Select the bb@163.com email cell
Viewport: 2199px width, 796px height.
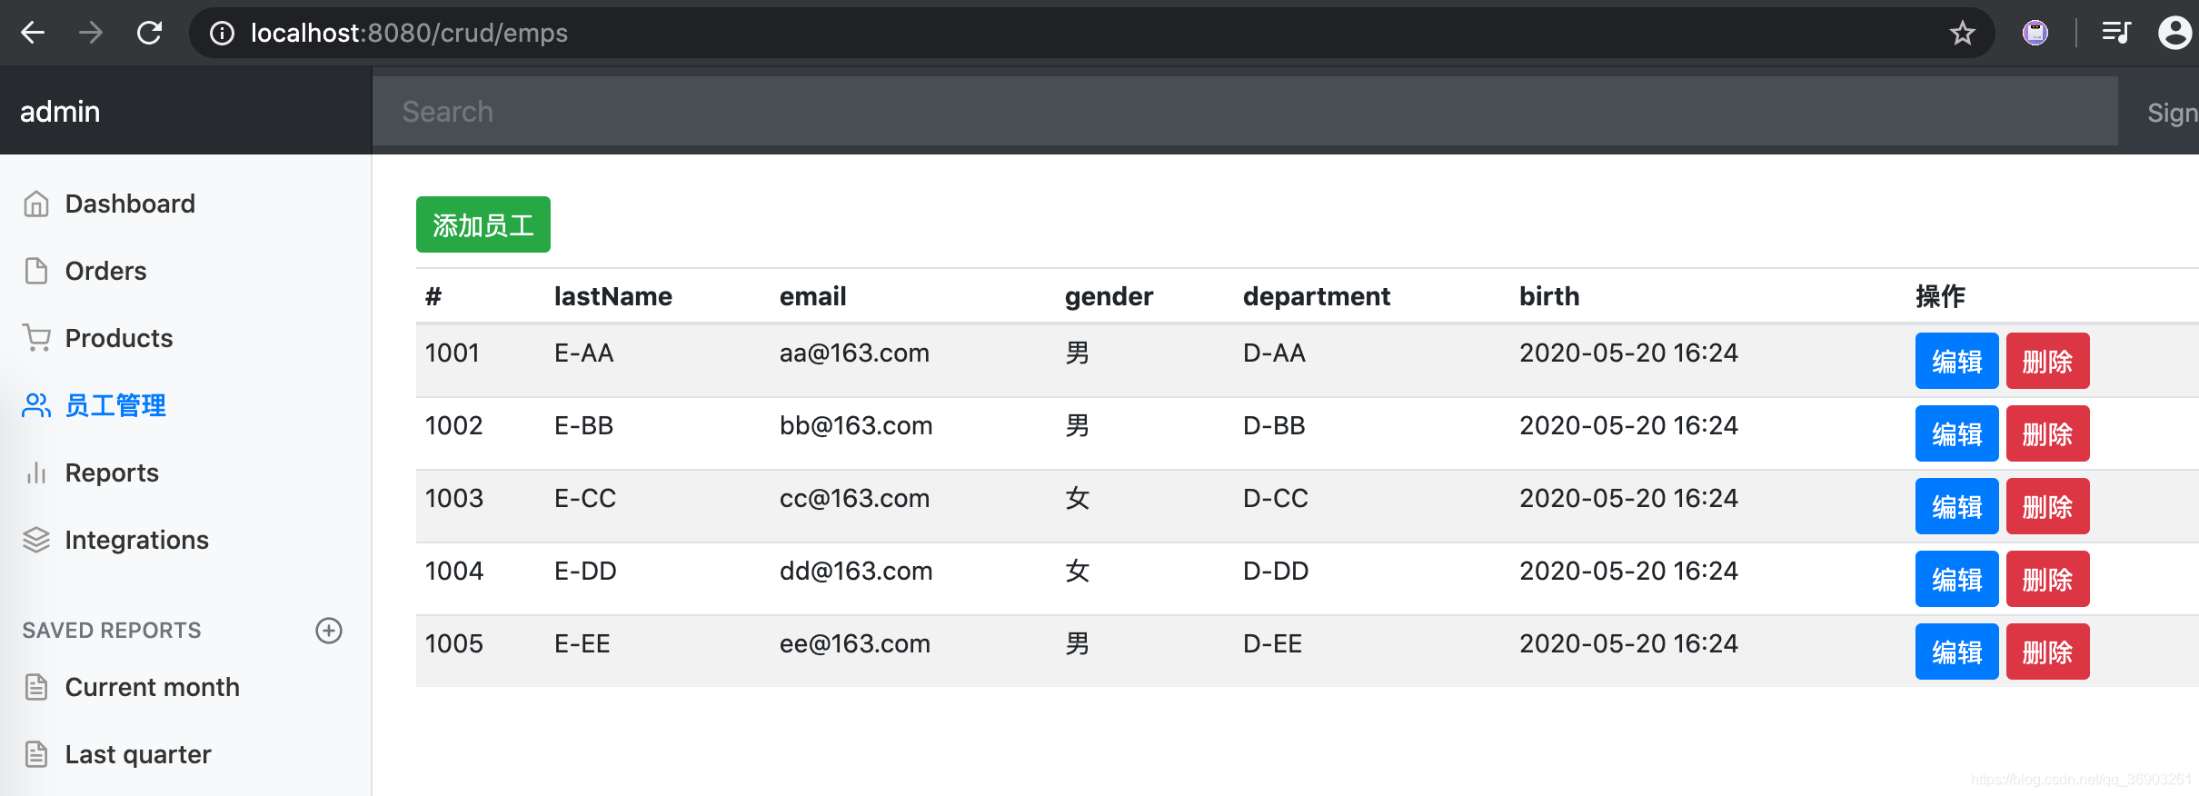click(856, 425)
